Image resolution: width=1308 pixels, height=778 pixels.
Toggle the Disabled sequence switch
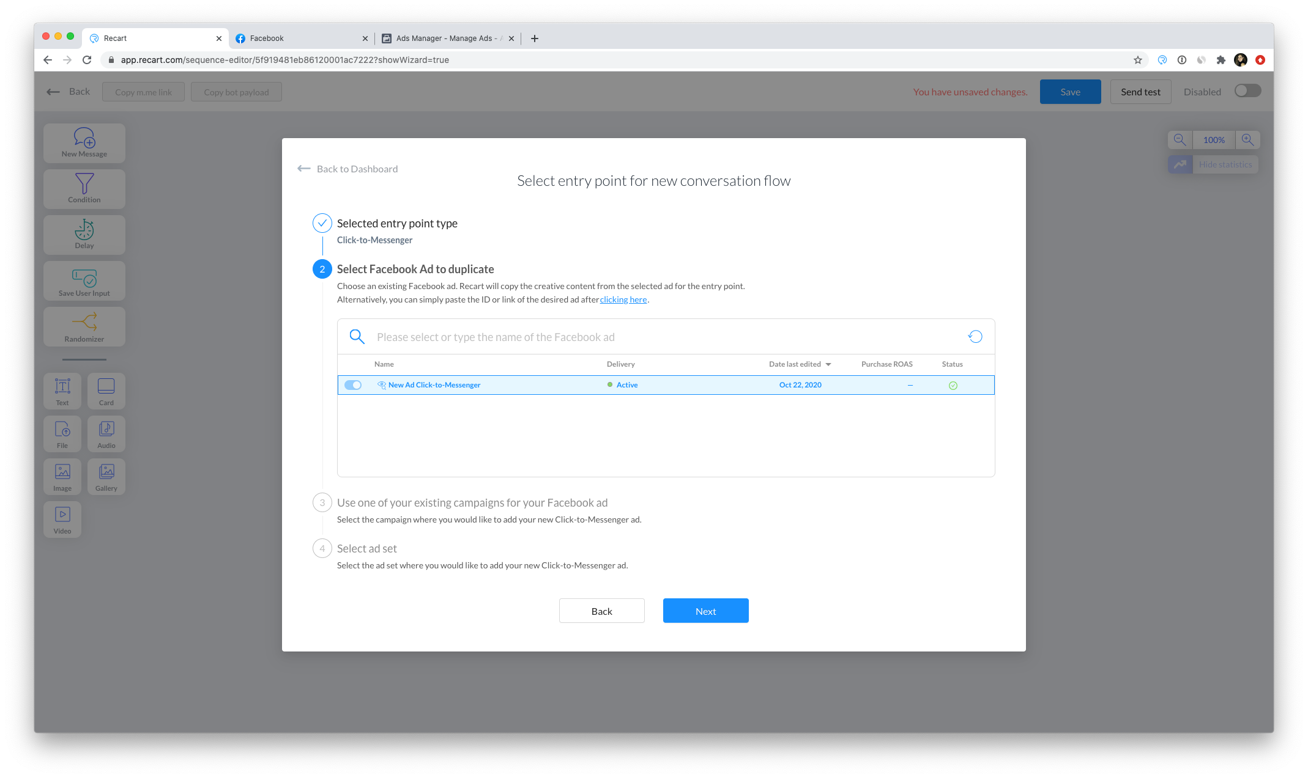tap(1247, 91)
